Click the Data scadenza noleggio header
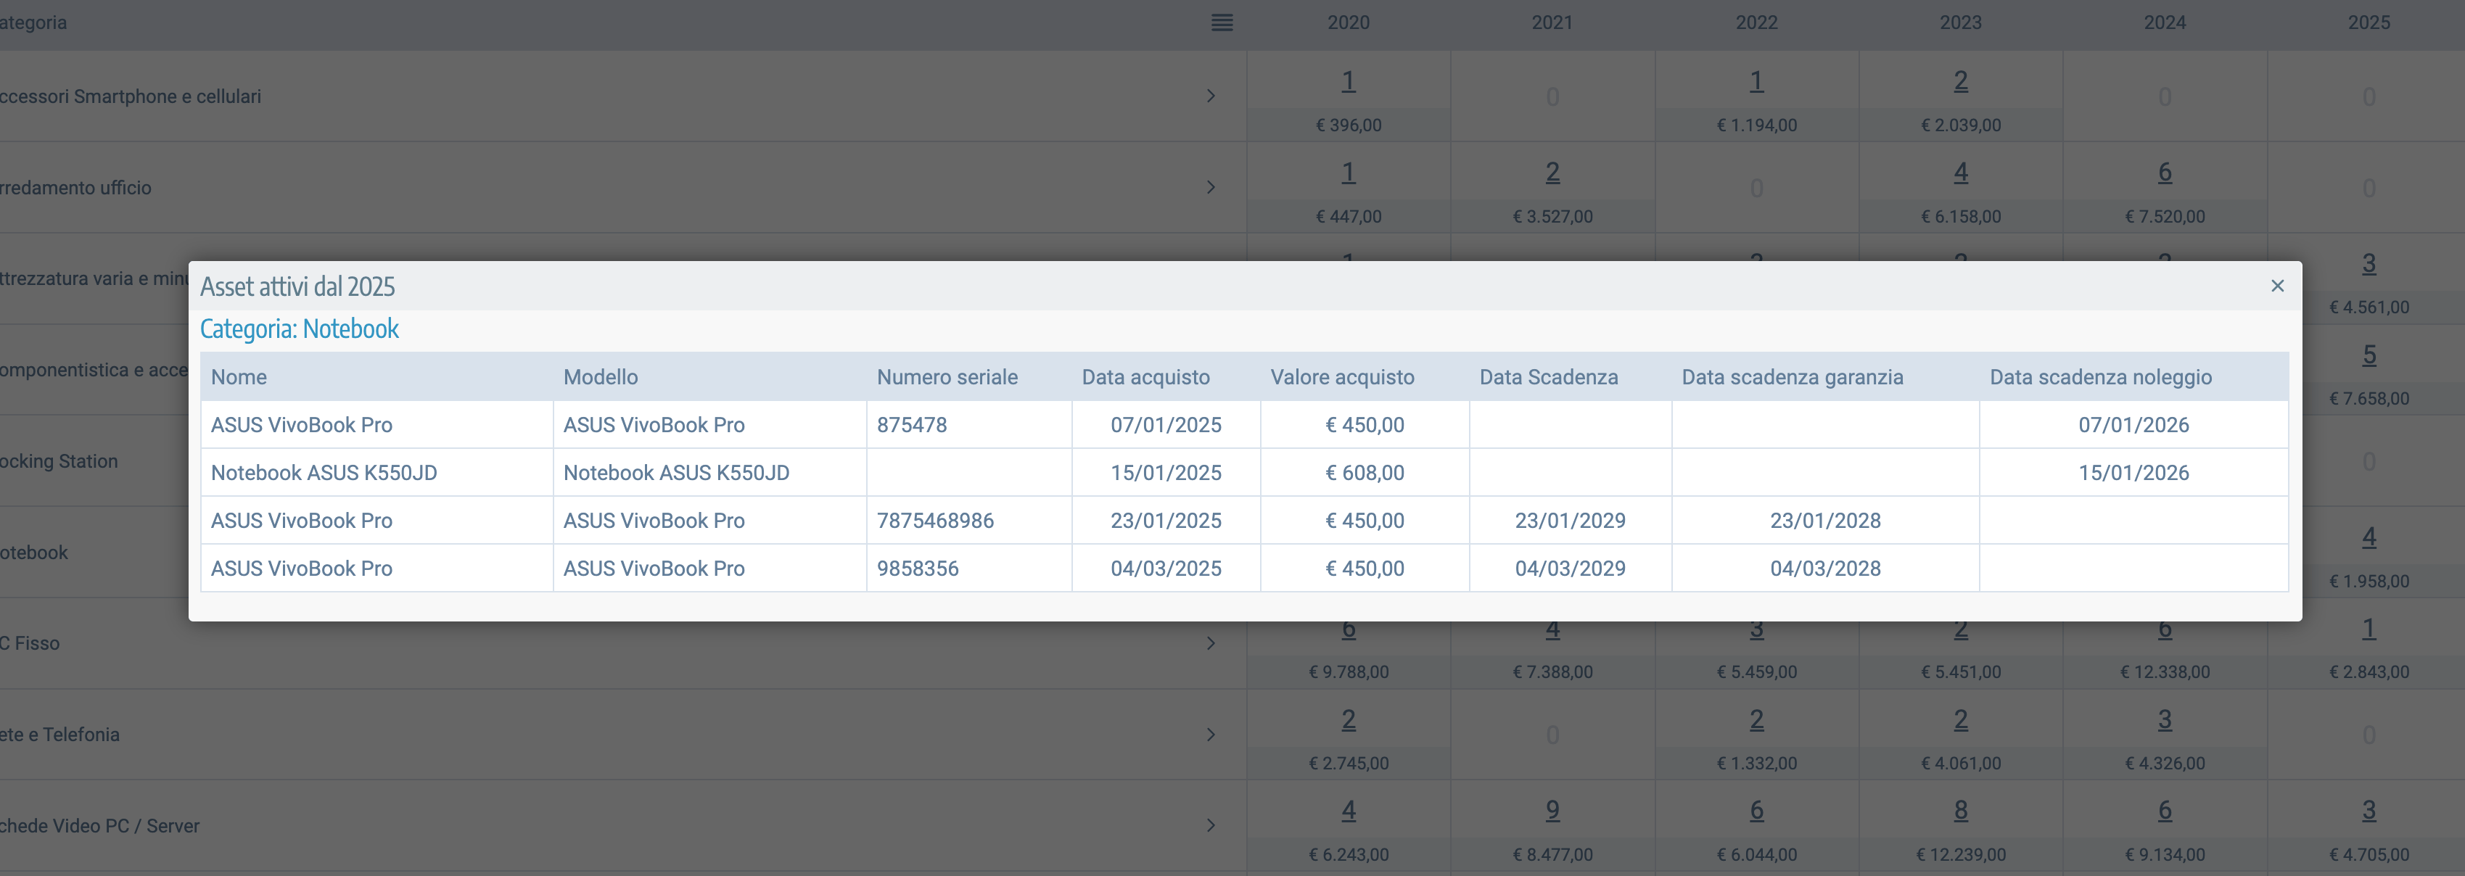 2100,377
